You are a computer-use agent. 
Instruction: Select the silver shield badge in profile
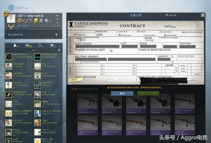(x=25, y=20)
